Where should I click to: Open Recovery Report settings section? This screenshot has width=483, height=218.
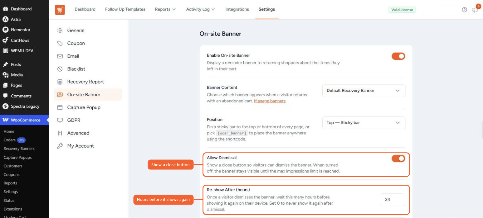click(88, 82)
